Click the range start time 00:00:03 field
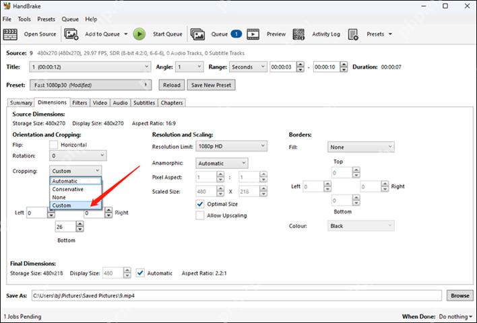The width and height of the screenshot is (477, 323). (x=283, y=67)
